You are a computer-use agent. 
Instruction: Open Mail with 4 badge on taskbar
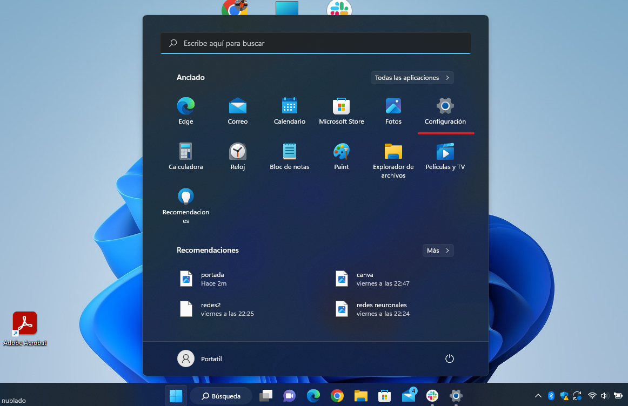409,395
